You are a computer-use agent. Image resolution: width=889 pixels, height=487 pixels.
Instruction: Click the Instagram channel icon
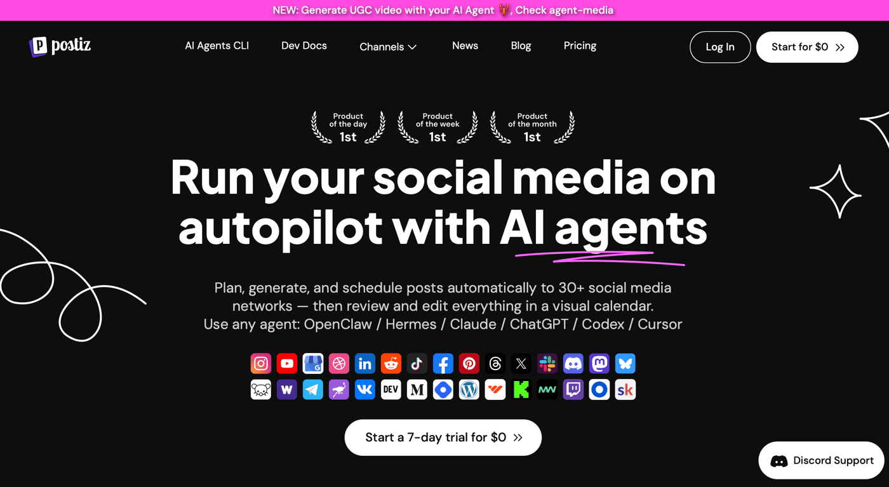pos(261,363)
